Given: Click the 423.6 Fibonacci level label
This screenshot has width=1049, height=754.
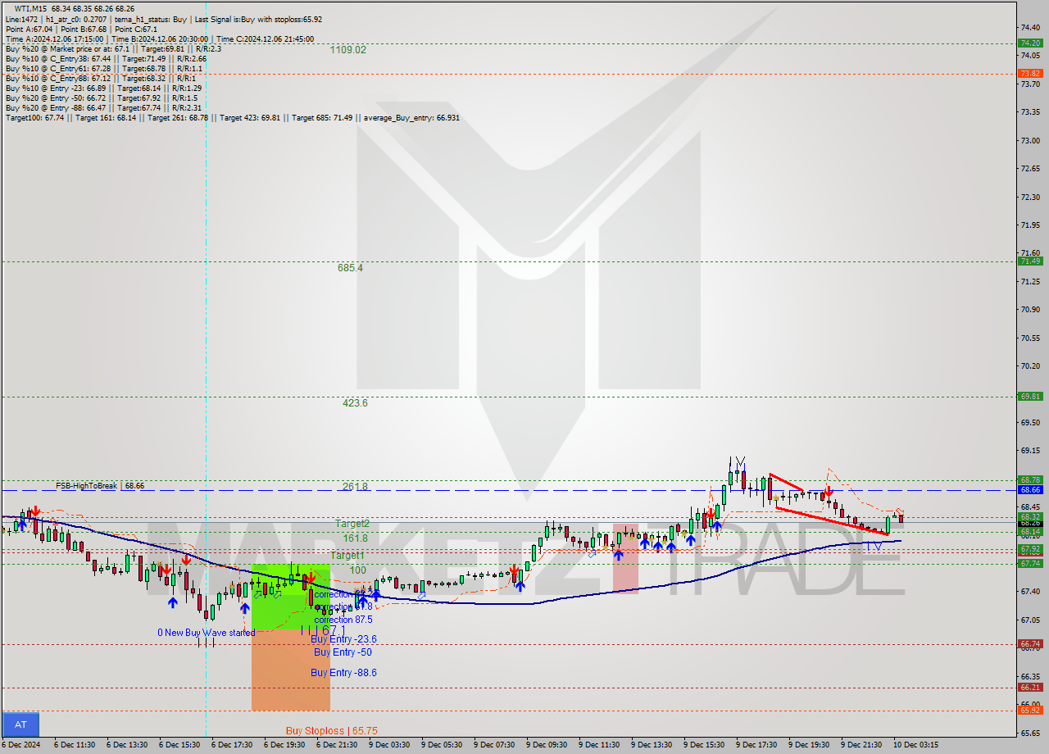Looking at the screenshot, I should click(355, 403).
